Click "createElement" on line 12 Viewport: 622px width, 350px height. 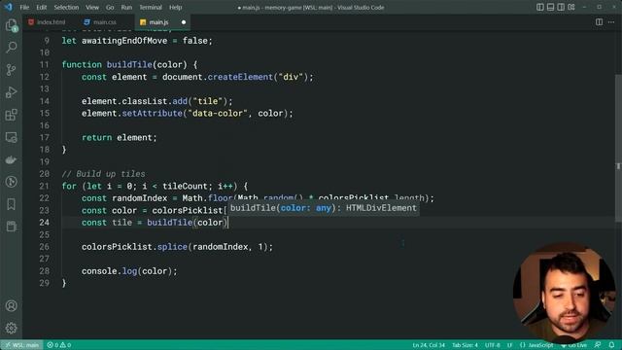point(240,77)
